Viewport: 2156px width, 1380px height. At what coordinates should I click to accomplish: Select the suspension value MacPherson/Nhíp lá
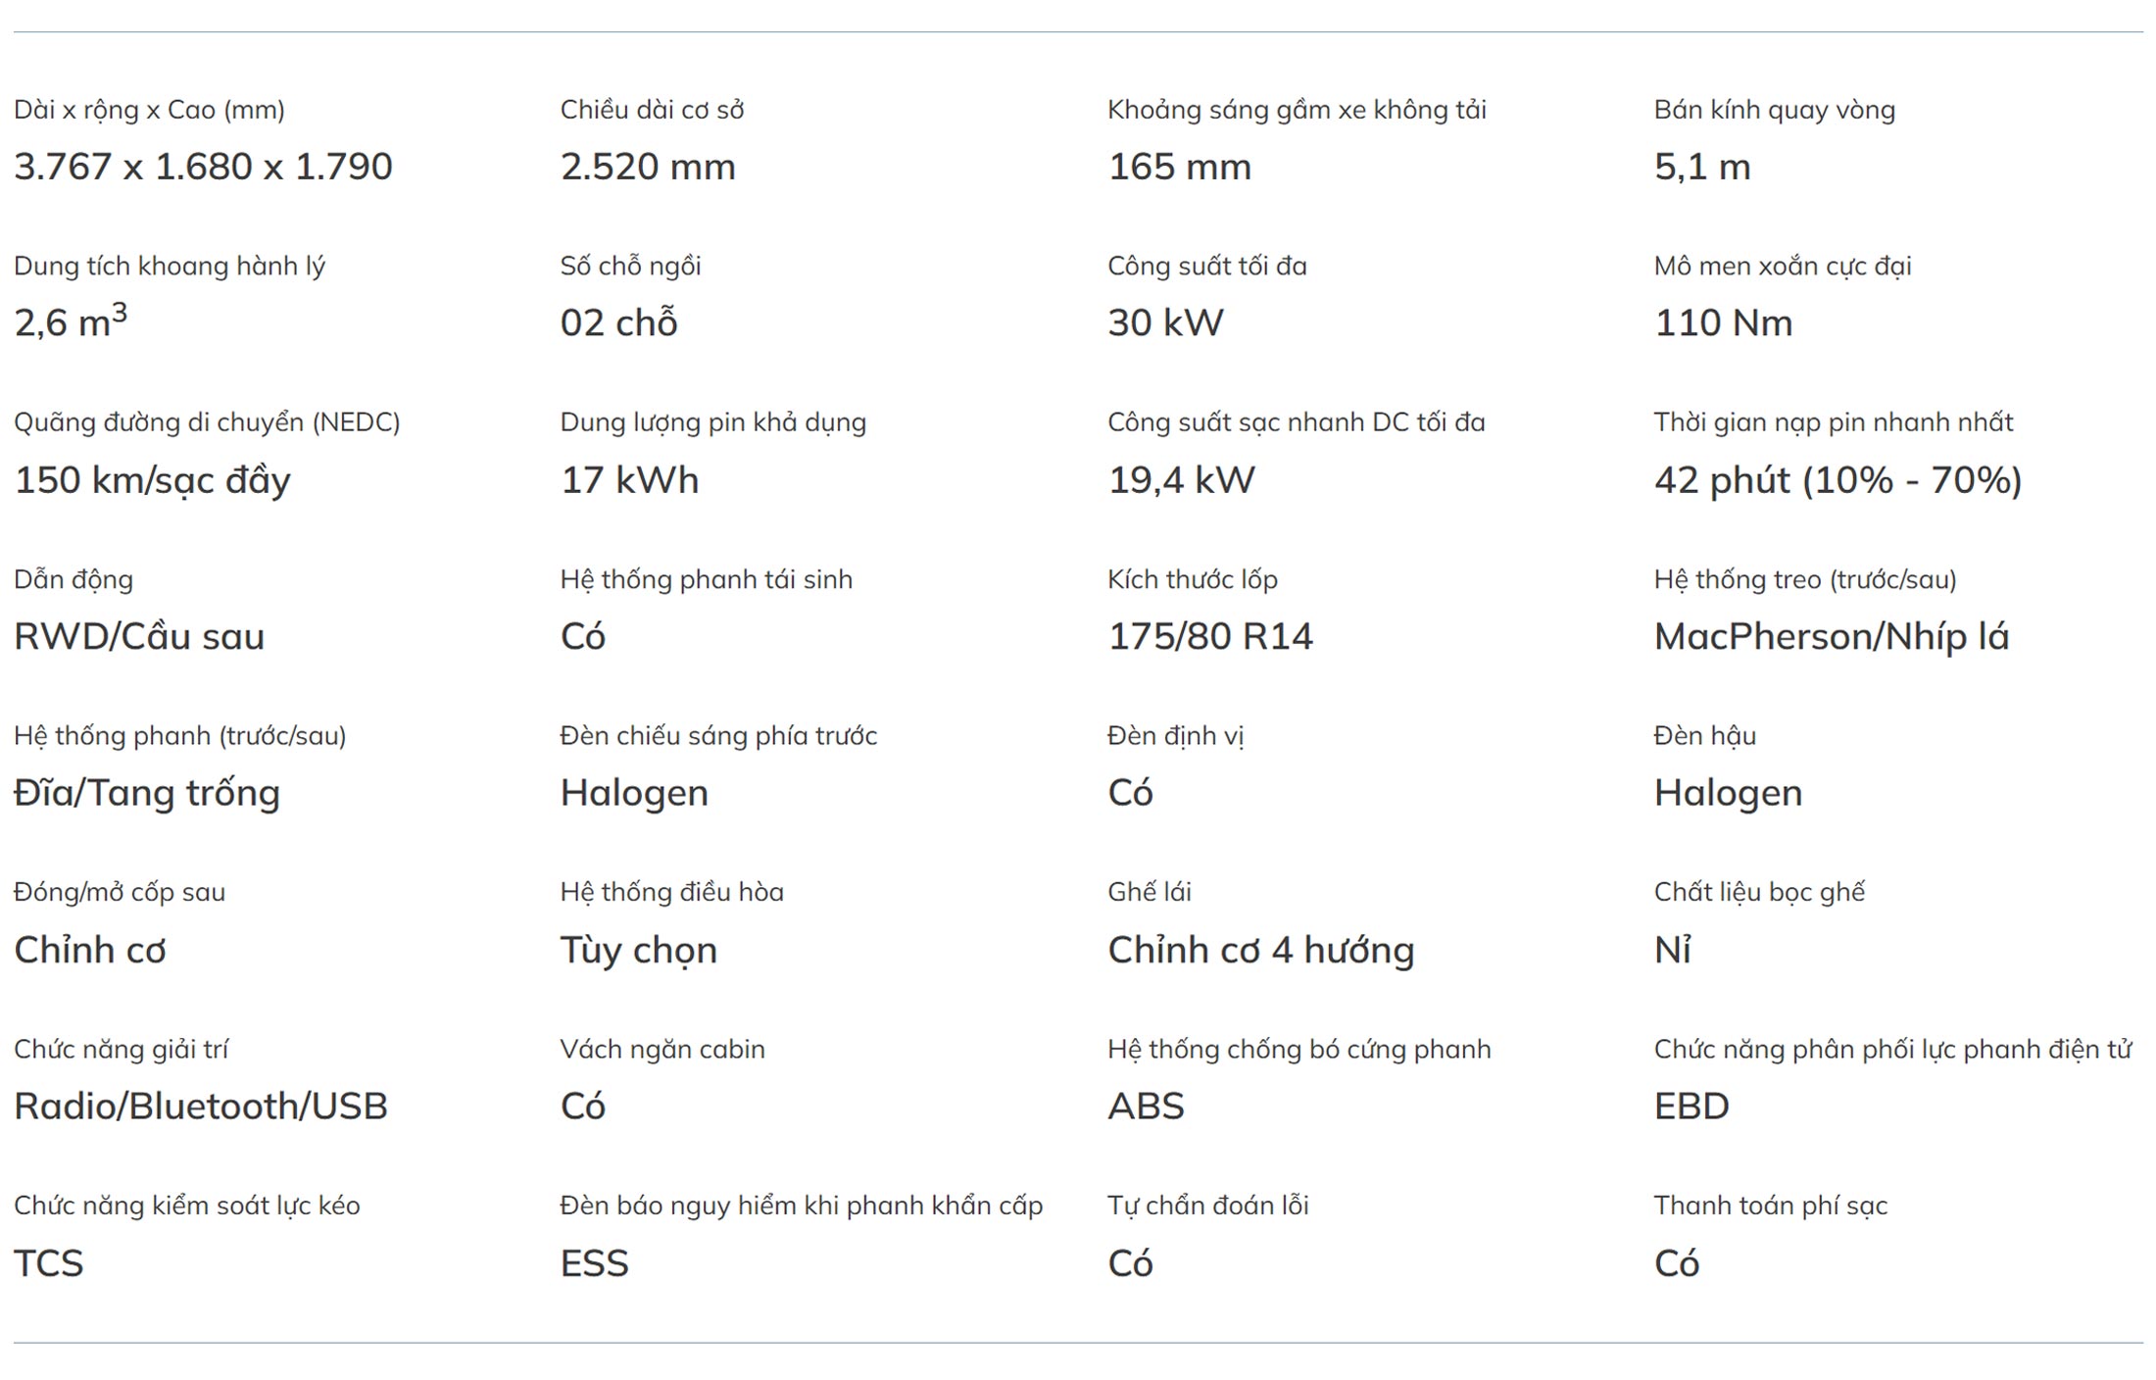pyautogui.click(x=1831, y=637)
